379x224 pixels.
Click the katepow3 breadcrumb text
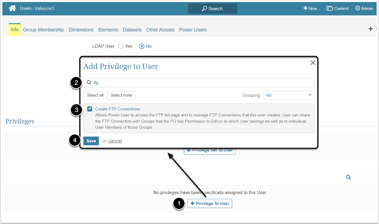pyautogui.click(x=45, y=9)
